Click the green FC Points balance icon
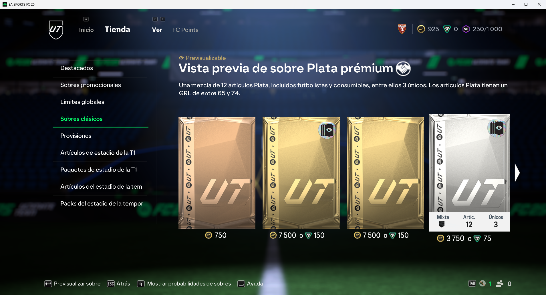546x295 pixels. pos(447,29)
